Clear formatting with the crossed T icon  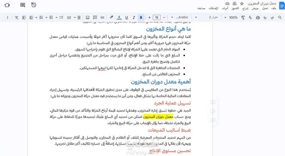[x=17, y=17]
